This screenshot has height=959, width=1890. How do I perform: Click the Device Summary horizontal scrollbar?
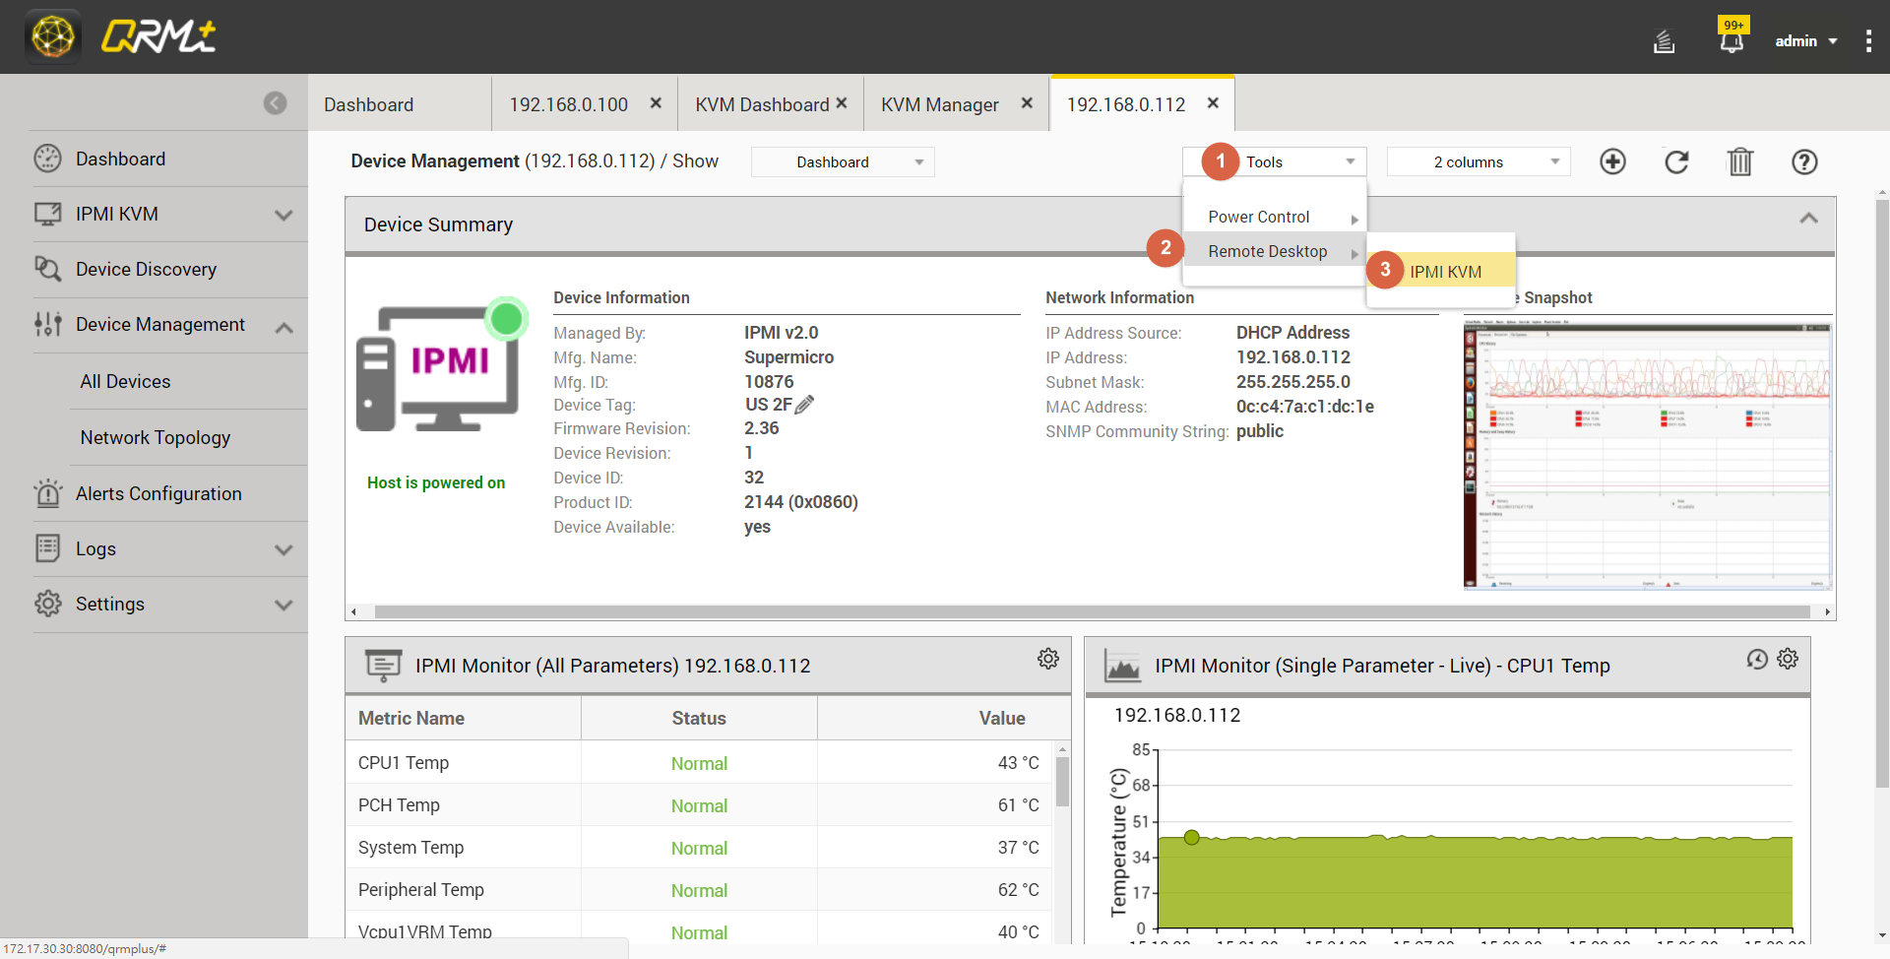click(x=1091, y=611)
